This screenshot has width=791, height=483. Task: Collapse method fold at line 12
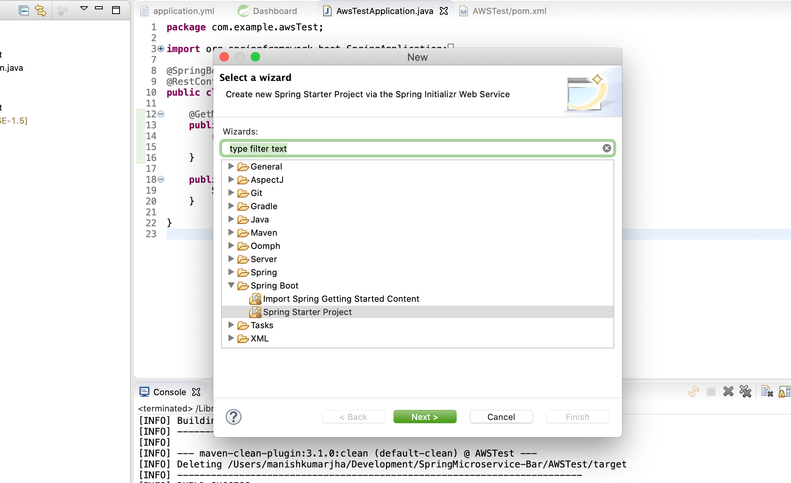161,114
